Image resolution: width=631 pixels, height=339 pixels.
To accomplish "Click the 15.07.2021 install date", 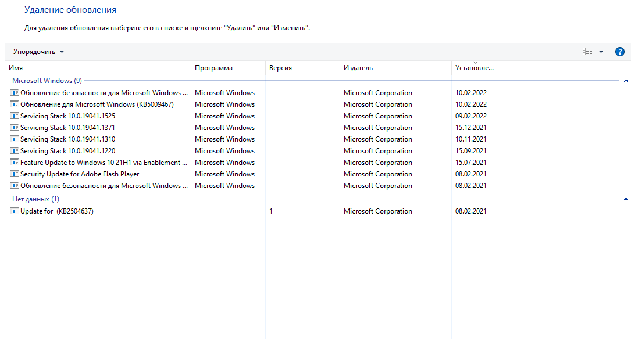I will 471,163.
